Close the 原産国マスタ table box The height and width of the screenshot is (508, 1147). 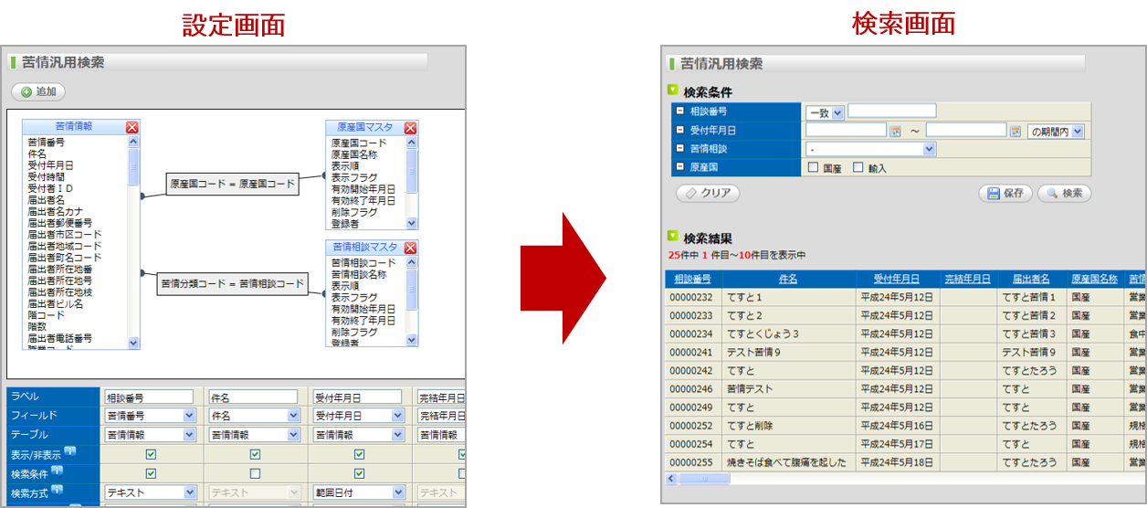(411, 128)
